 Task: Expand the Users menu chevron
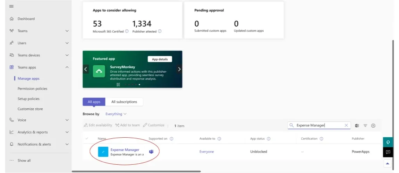[x=67, y=43]
